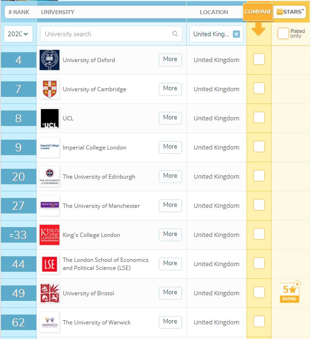Open the QS STARS tab
313x339 pixels.
coord(290,12)
